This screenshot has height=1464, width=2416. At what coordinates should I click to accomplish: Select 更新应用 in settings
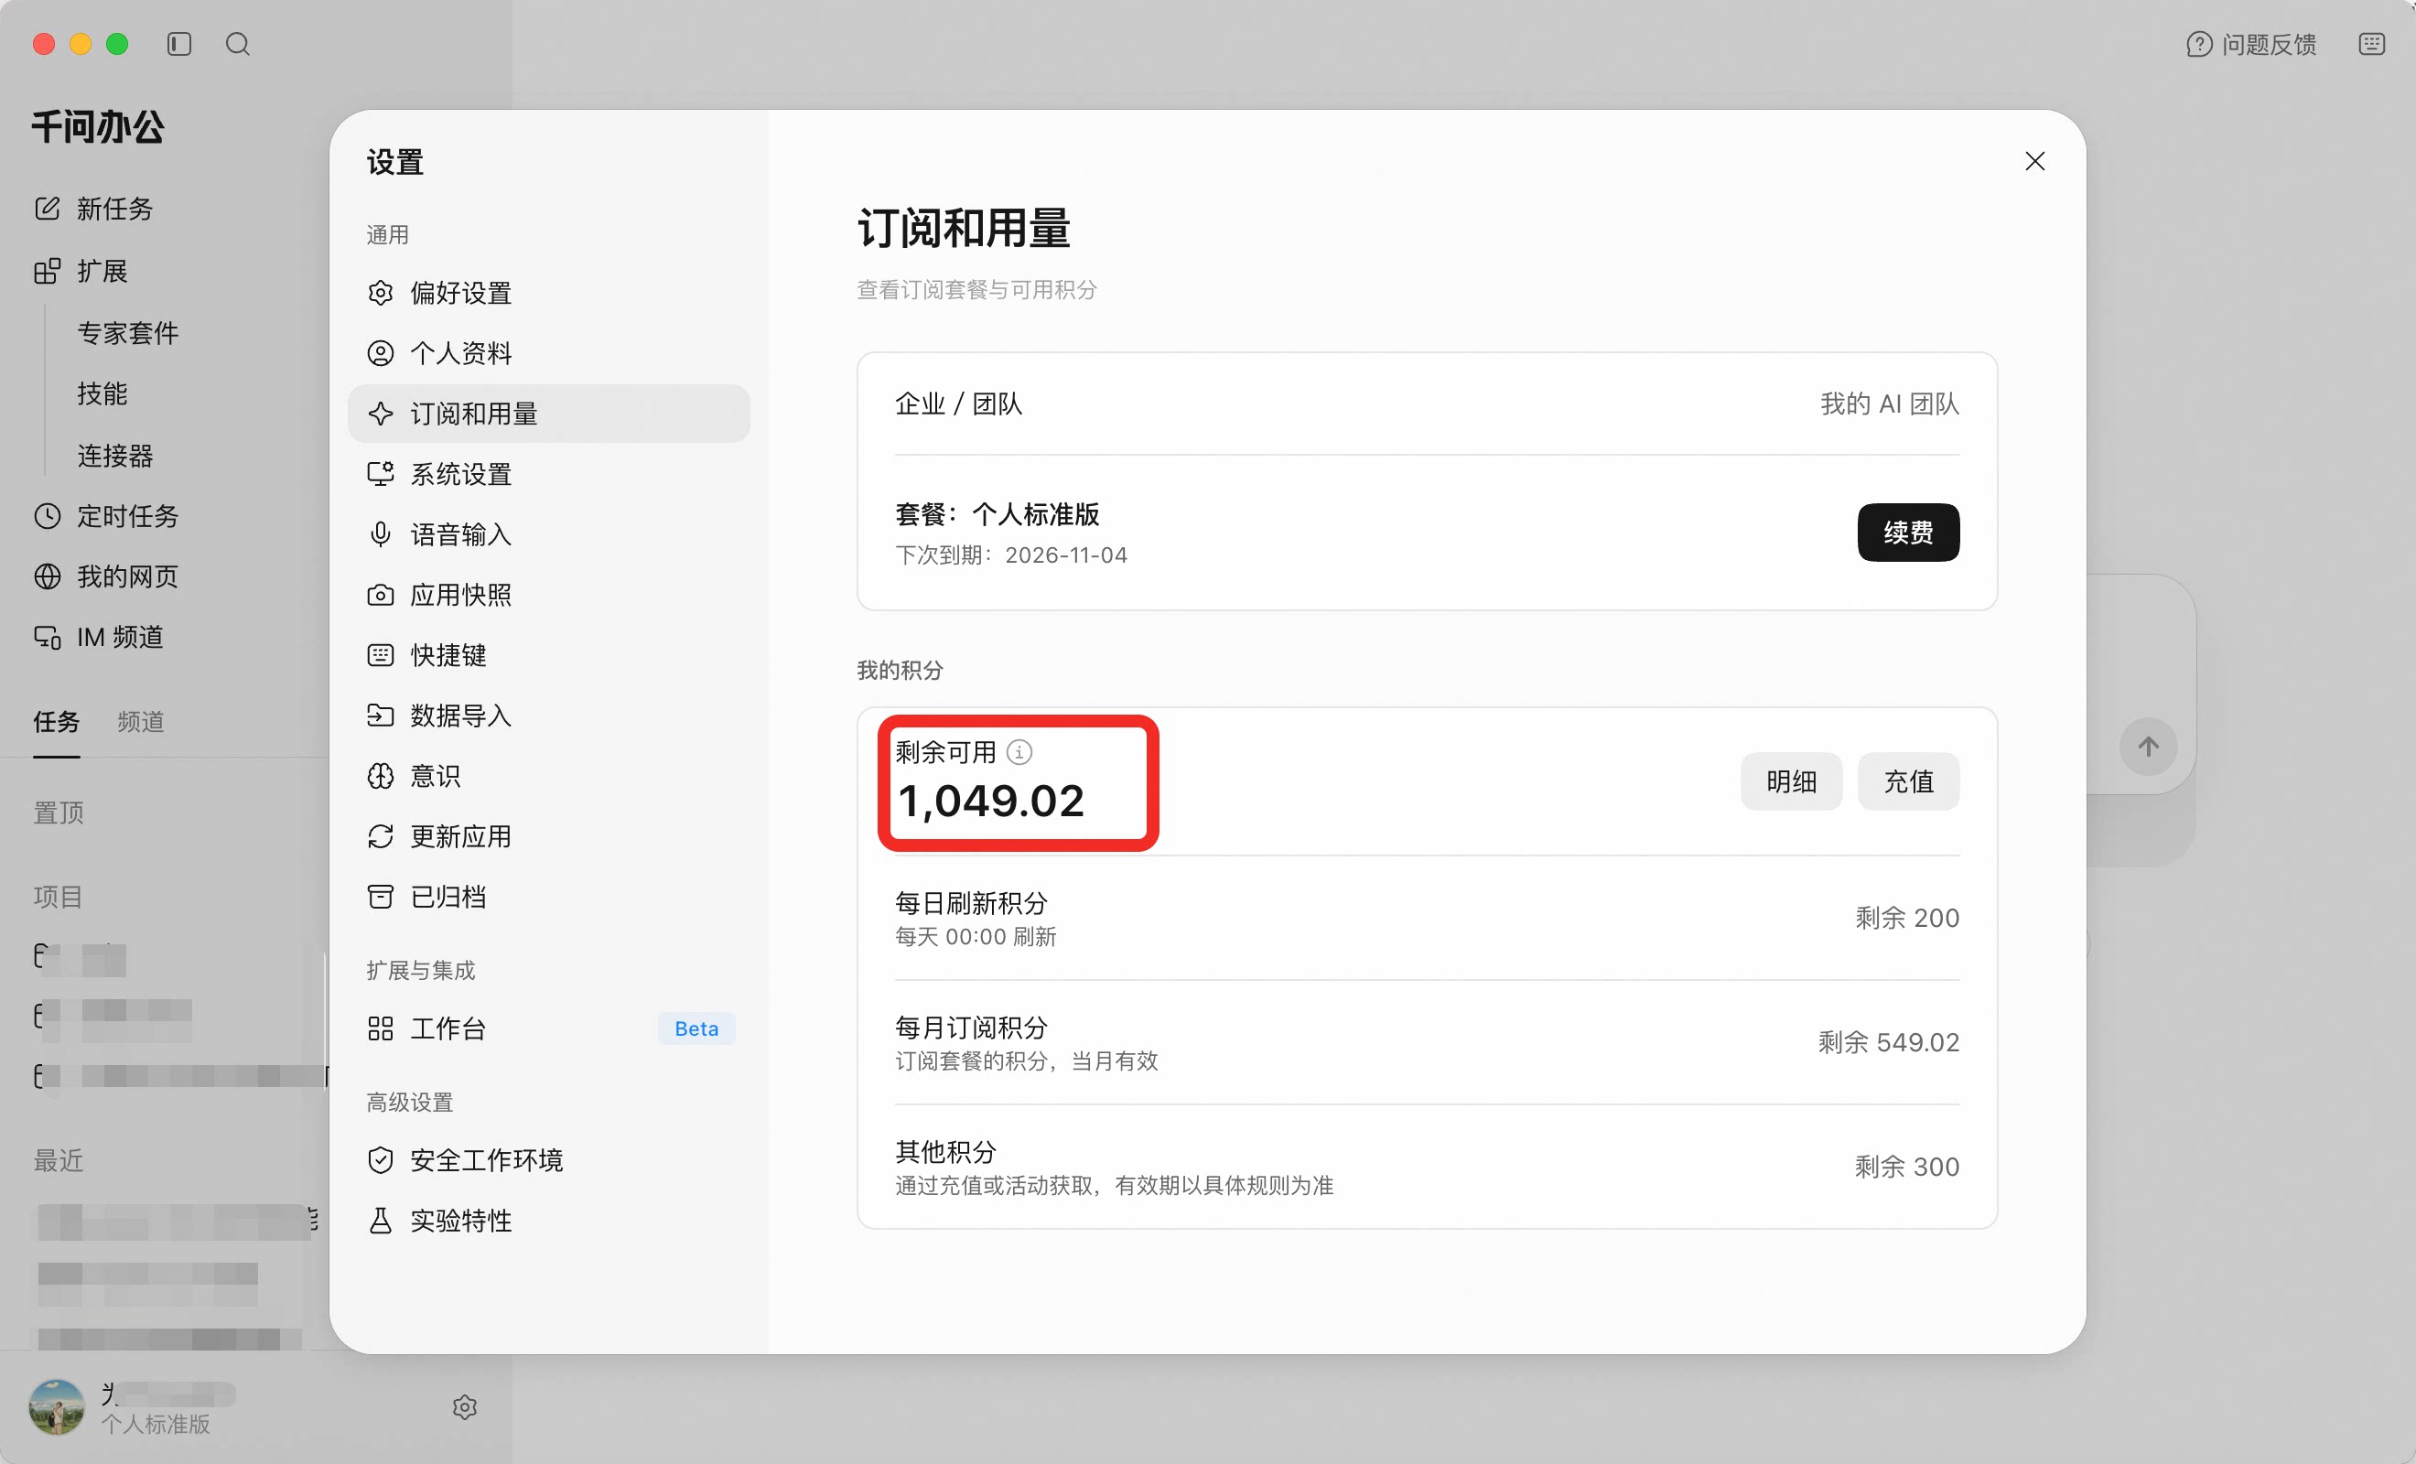click(549, 836)
